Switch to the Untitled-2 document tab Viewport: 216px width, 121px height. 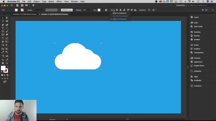tap(25, 14)
